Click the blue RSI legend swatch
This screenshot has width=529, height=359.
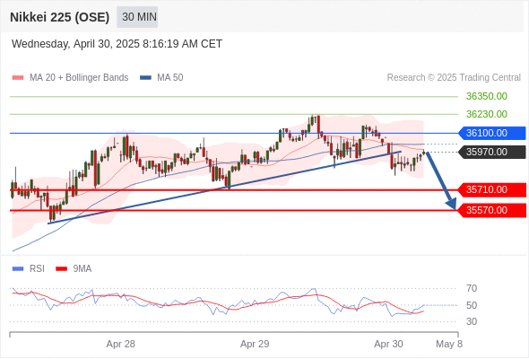18,269
